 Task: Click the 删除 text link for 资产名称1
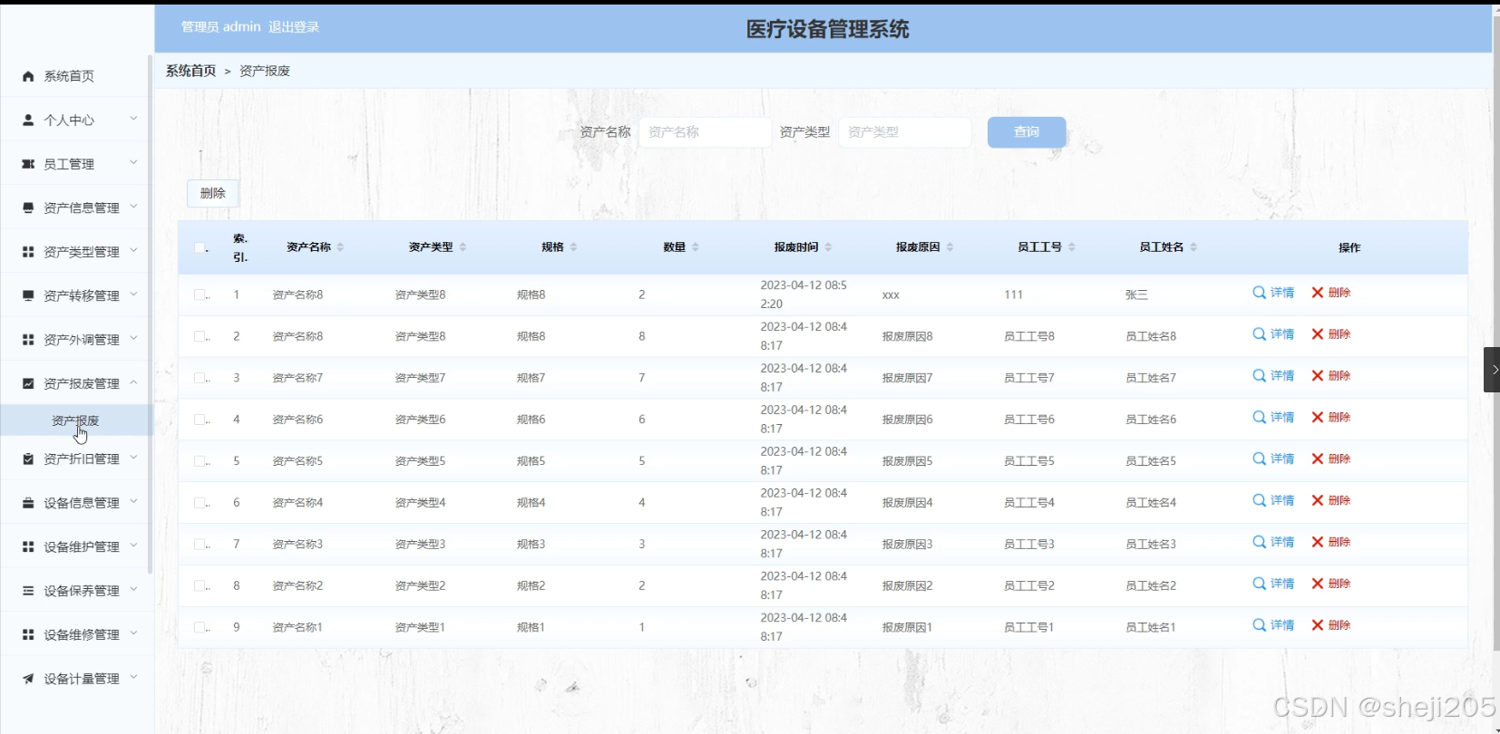point(1339,625)
